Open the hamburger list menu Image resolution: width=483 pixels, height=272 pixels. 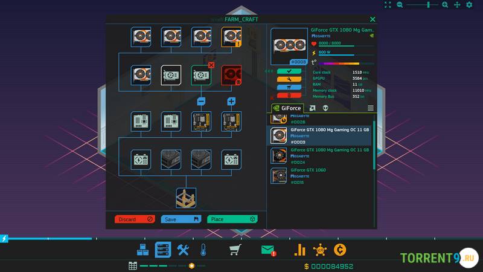371,108
